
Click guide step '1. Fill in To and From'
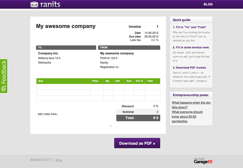(190, 27)
